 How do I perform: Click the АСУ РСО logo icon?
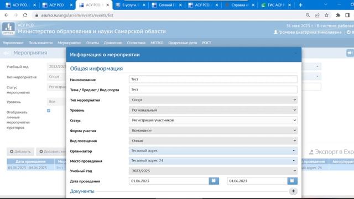8,29
